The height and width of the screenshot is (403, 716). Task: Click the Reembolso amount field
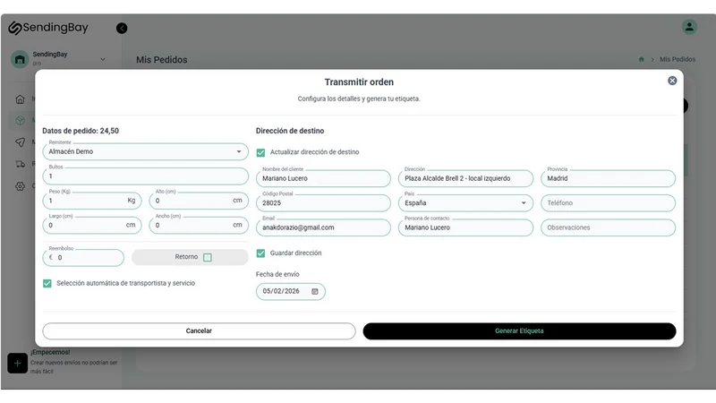click(83, 258)
